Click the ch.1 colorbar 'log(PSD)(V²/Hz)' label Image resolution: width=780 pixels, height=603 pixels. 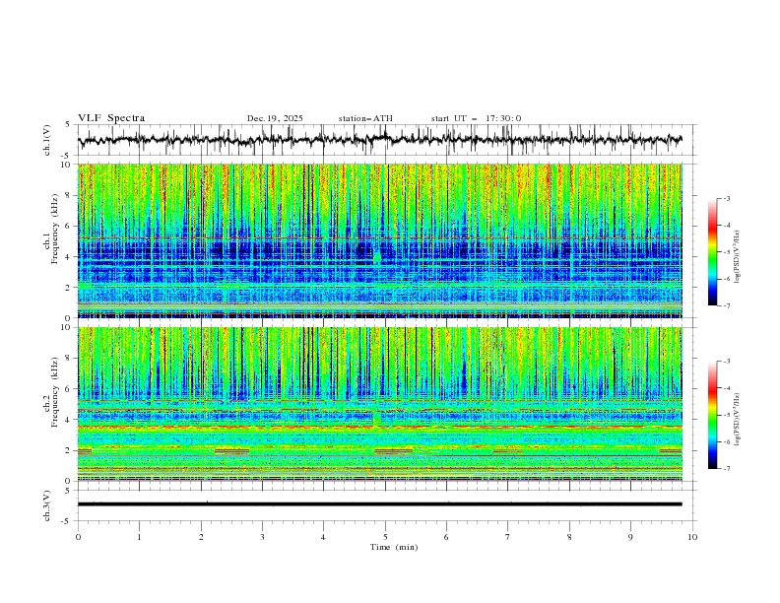click(738, 257)
